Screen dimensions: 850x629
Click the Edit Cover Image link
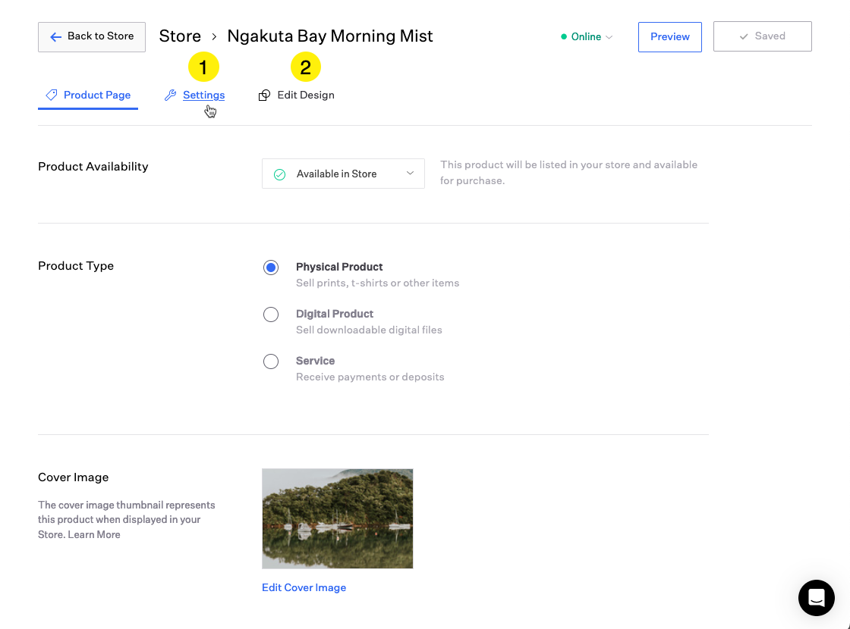[x=304, y=587]
